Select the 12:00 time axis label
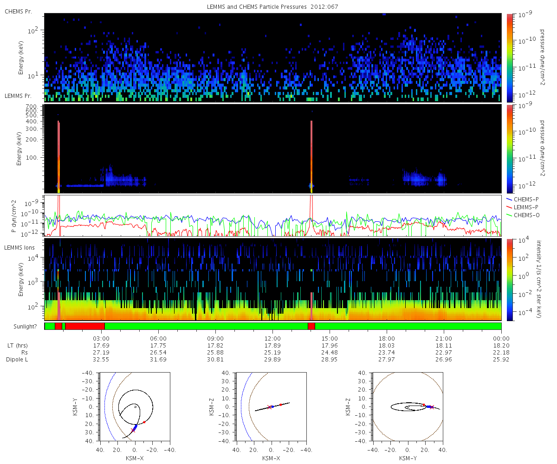 [272, 338]
